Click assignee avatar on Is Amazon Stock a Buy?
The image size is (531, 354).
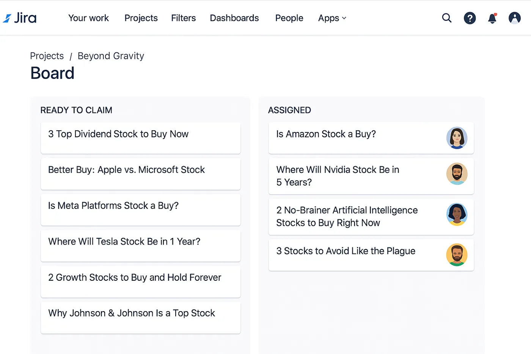point(457,138)
